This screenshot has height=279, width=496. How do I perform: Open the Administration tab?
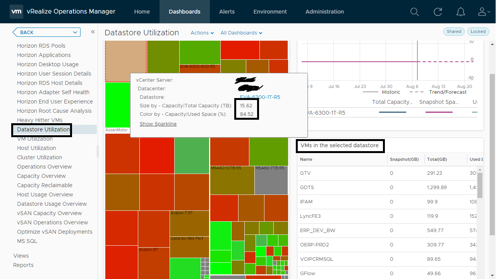click(x=324, y=12)
